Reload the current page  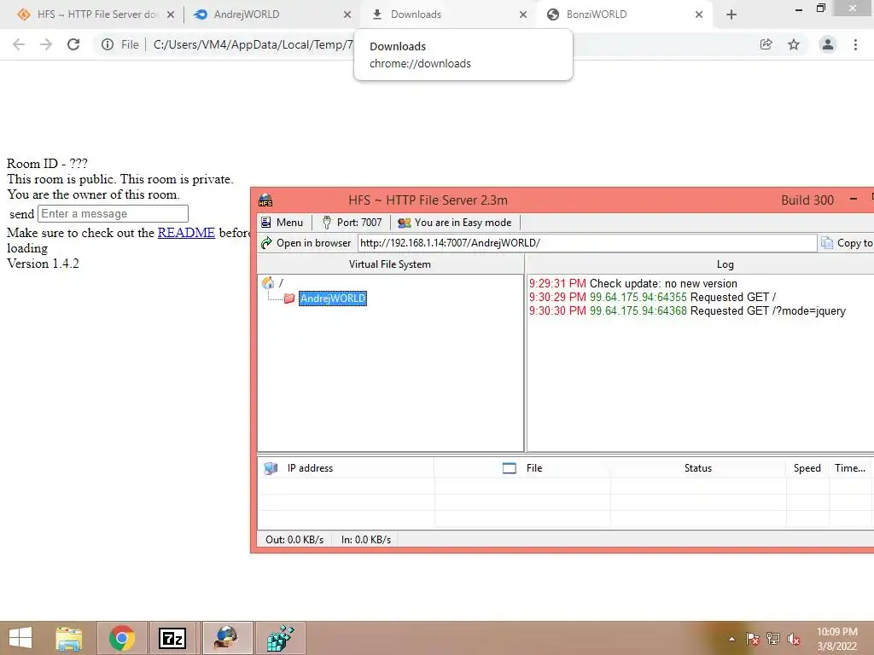coord(73,44)
